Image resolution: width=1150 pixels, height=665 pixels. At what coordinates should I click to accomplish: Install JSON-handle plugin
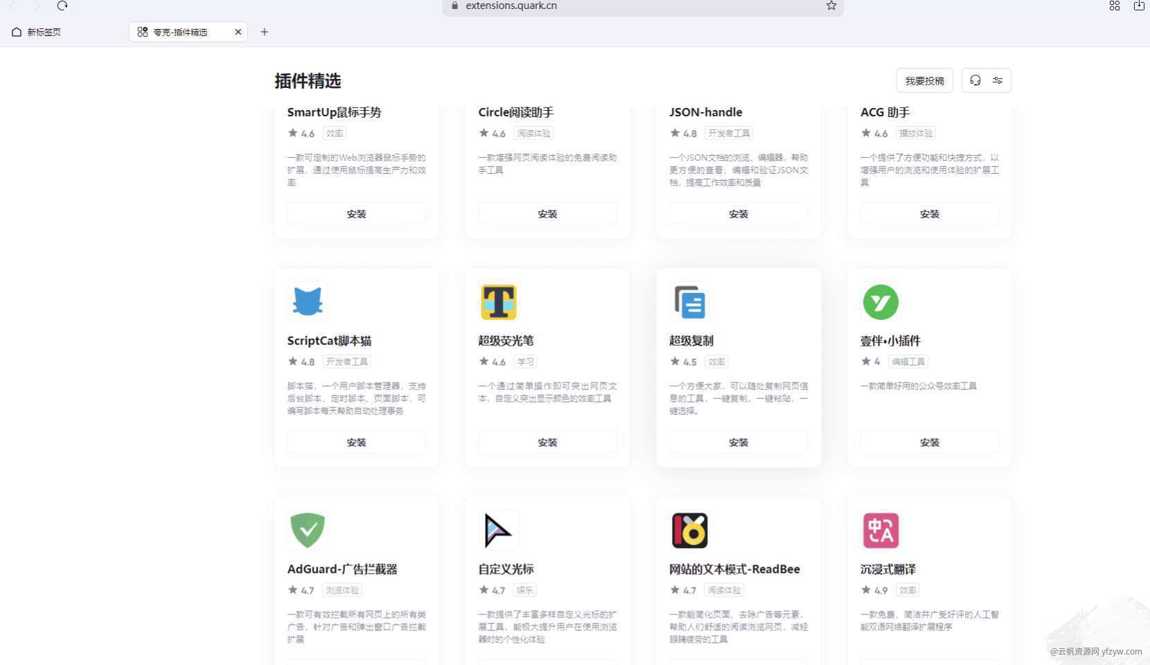tap(738, 213)
